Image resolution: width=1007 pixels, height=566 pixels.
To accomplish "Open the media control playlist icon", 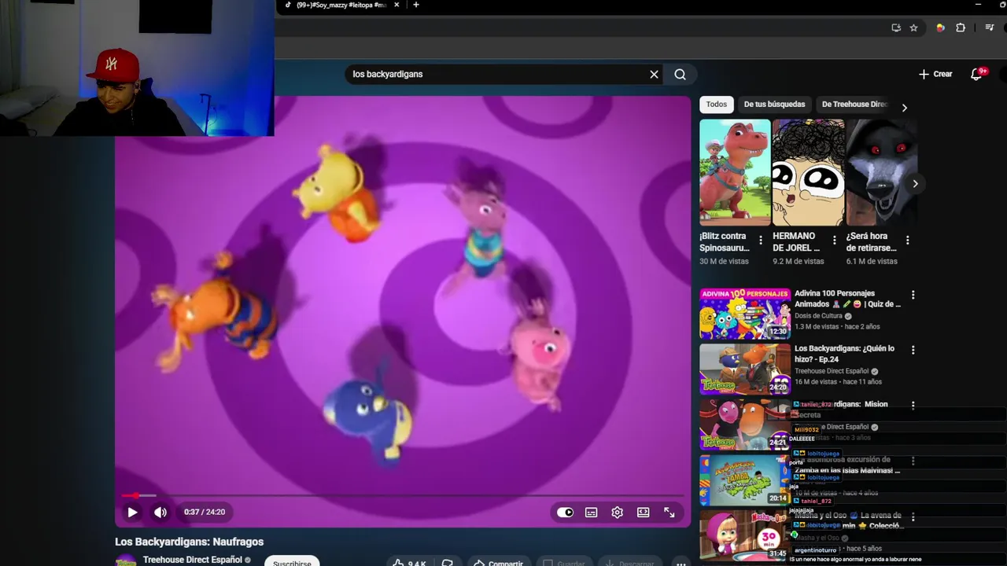I will [990, 28].
